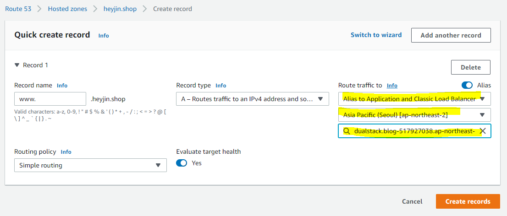Open the Routing policy dropdown
507x216 pixels.
(x=90, y=165)
